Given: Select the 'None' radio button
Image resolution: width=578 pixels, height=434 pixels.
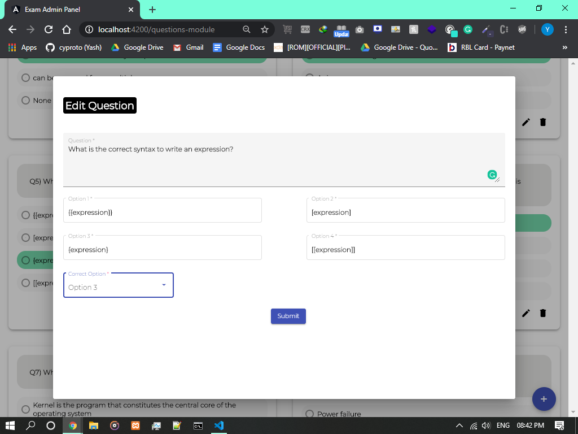Looking at the screenshot, I should click(x=25, y=101).
